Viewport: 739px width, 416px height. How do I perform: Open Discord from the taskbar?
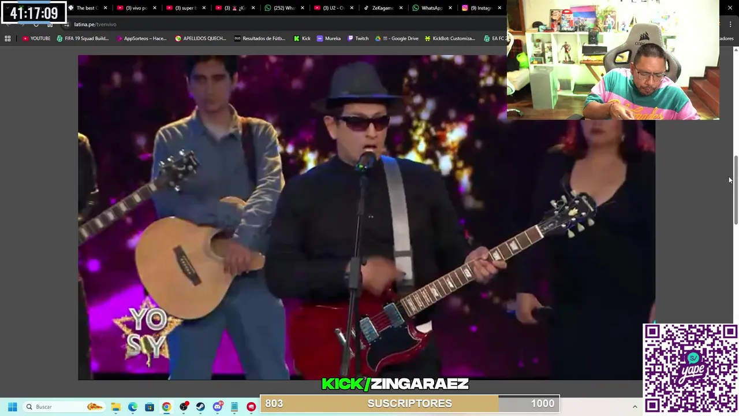[x=218, y=407]
